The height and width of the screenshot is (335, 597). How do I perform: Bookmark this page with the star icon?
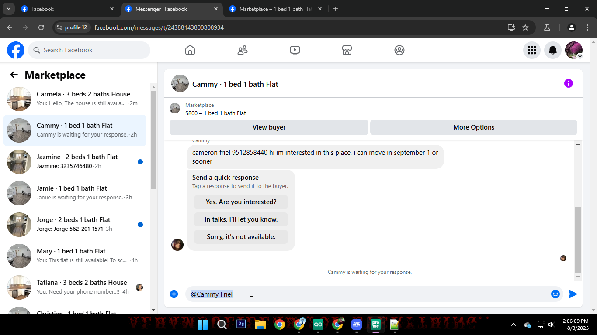(x=525, y=27)
